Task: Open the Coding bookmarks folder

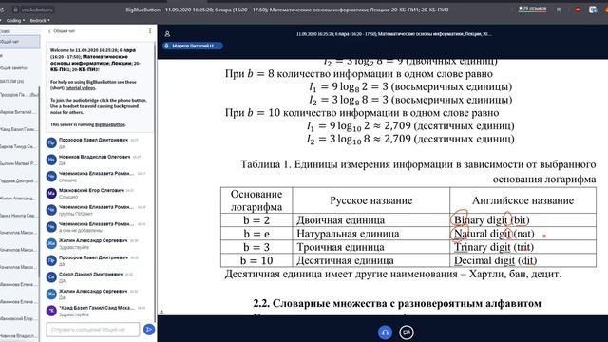Action: 15,20
